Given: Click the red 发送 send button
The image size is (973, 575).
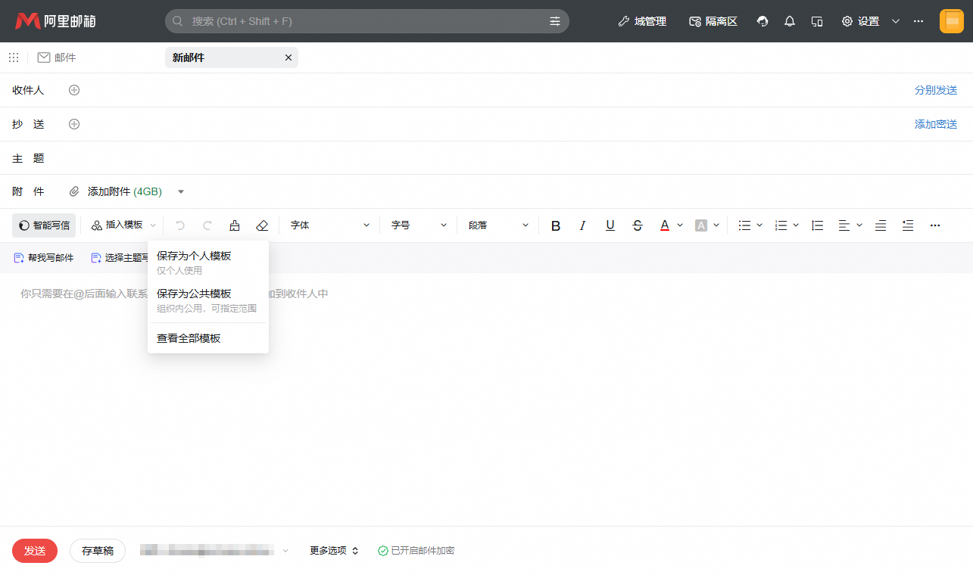Looking at the screenshot, I should 35,551.
